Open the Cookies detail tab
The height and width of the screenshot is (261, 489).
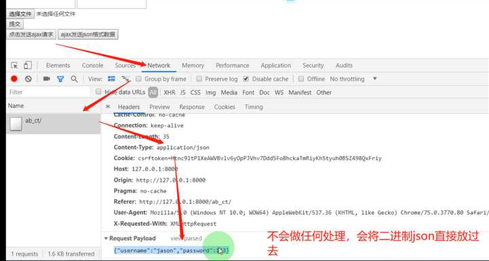(225, 106)
